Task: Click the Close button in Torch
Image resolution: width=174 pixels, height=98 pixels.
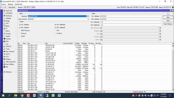Action: [168, 21]
